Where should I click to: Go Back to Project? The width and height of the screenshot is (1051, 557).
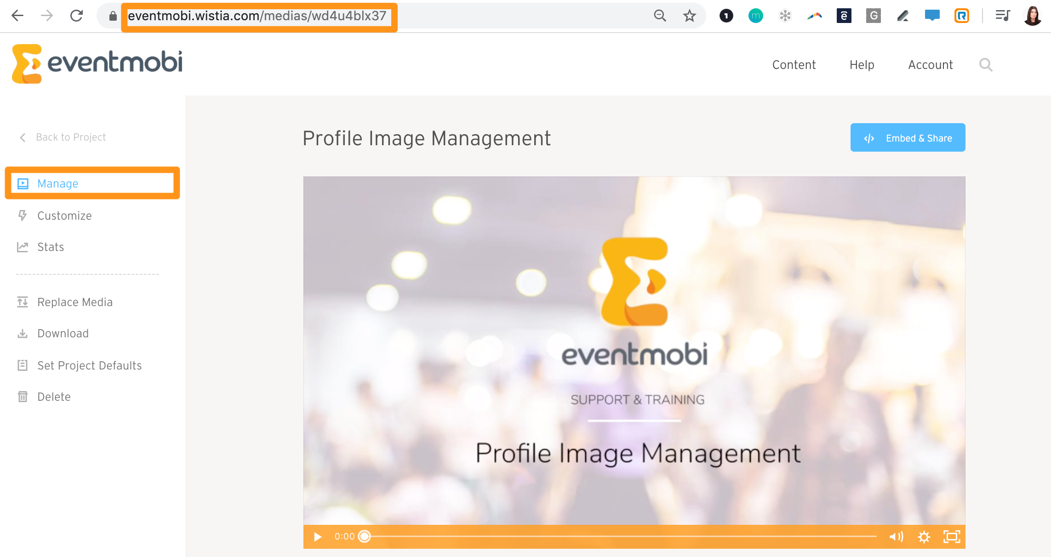point(63,137)
